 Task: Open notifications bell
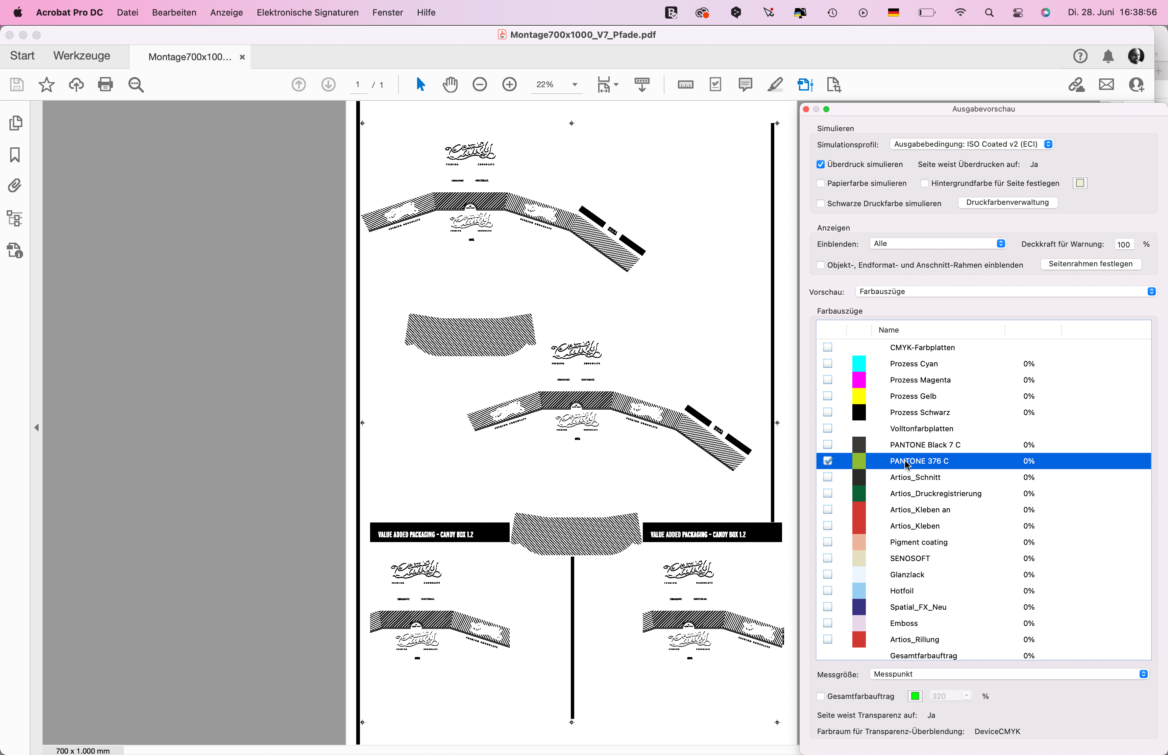1108,56
